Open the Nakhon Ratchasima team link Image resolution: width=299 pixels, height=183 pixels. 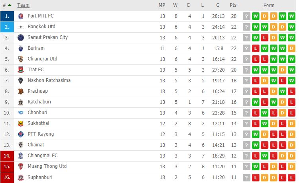(x=49, y=80)
